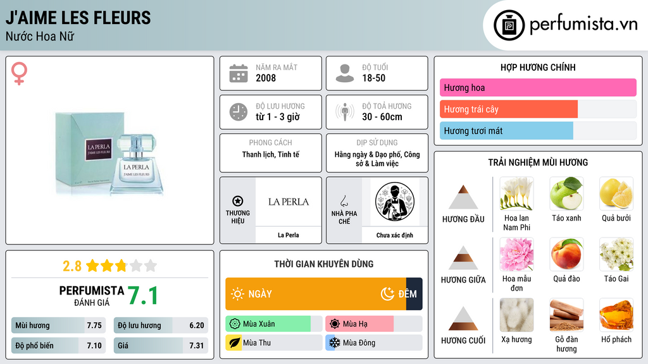Click the Độ phổ biến 7.10 score bar
Screen dimensions: 648x364
coord(58,346)
